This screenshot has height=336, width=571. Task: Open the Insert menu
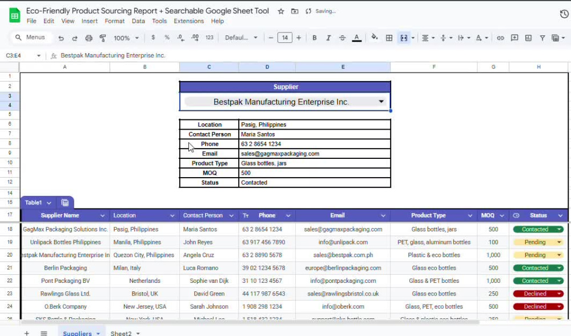[x=89, y=21]
